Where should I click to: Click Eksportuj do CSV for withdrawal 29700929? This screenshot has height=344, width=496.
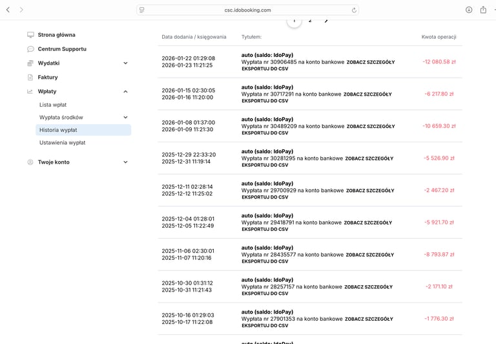click(265, 197)
